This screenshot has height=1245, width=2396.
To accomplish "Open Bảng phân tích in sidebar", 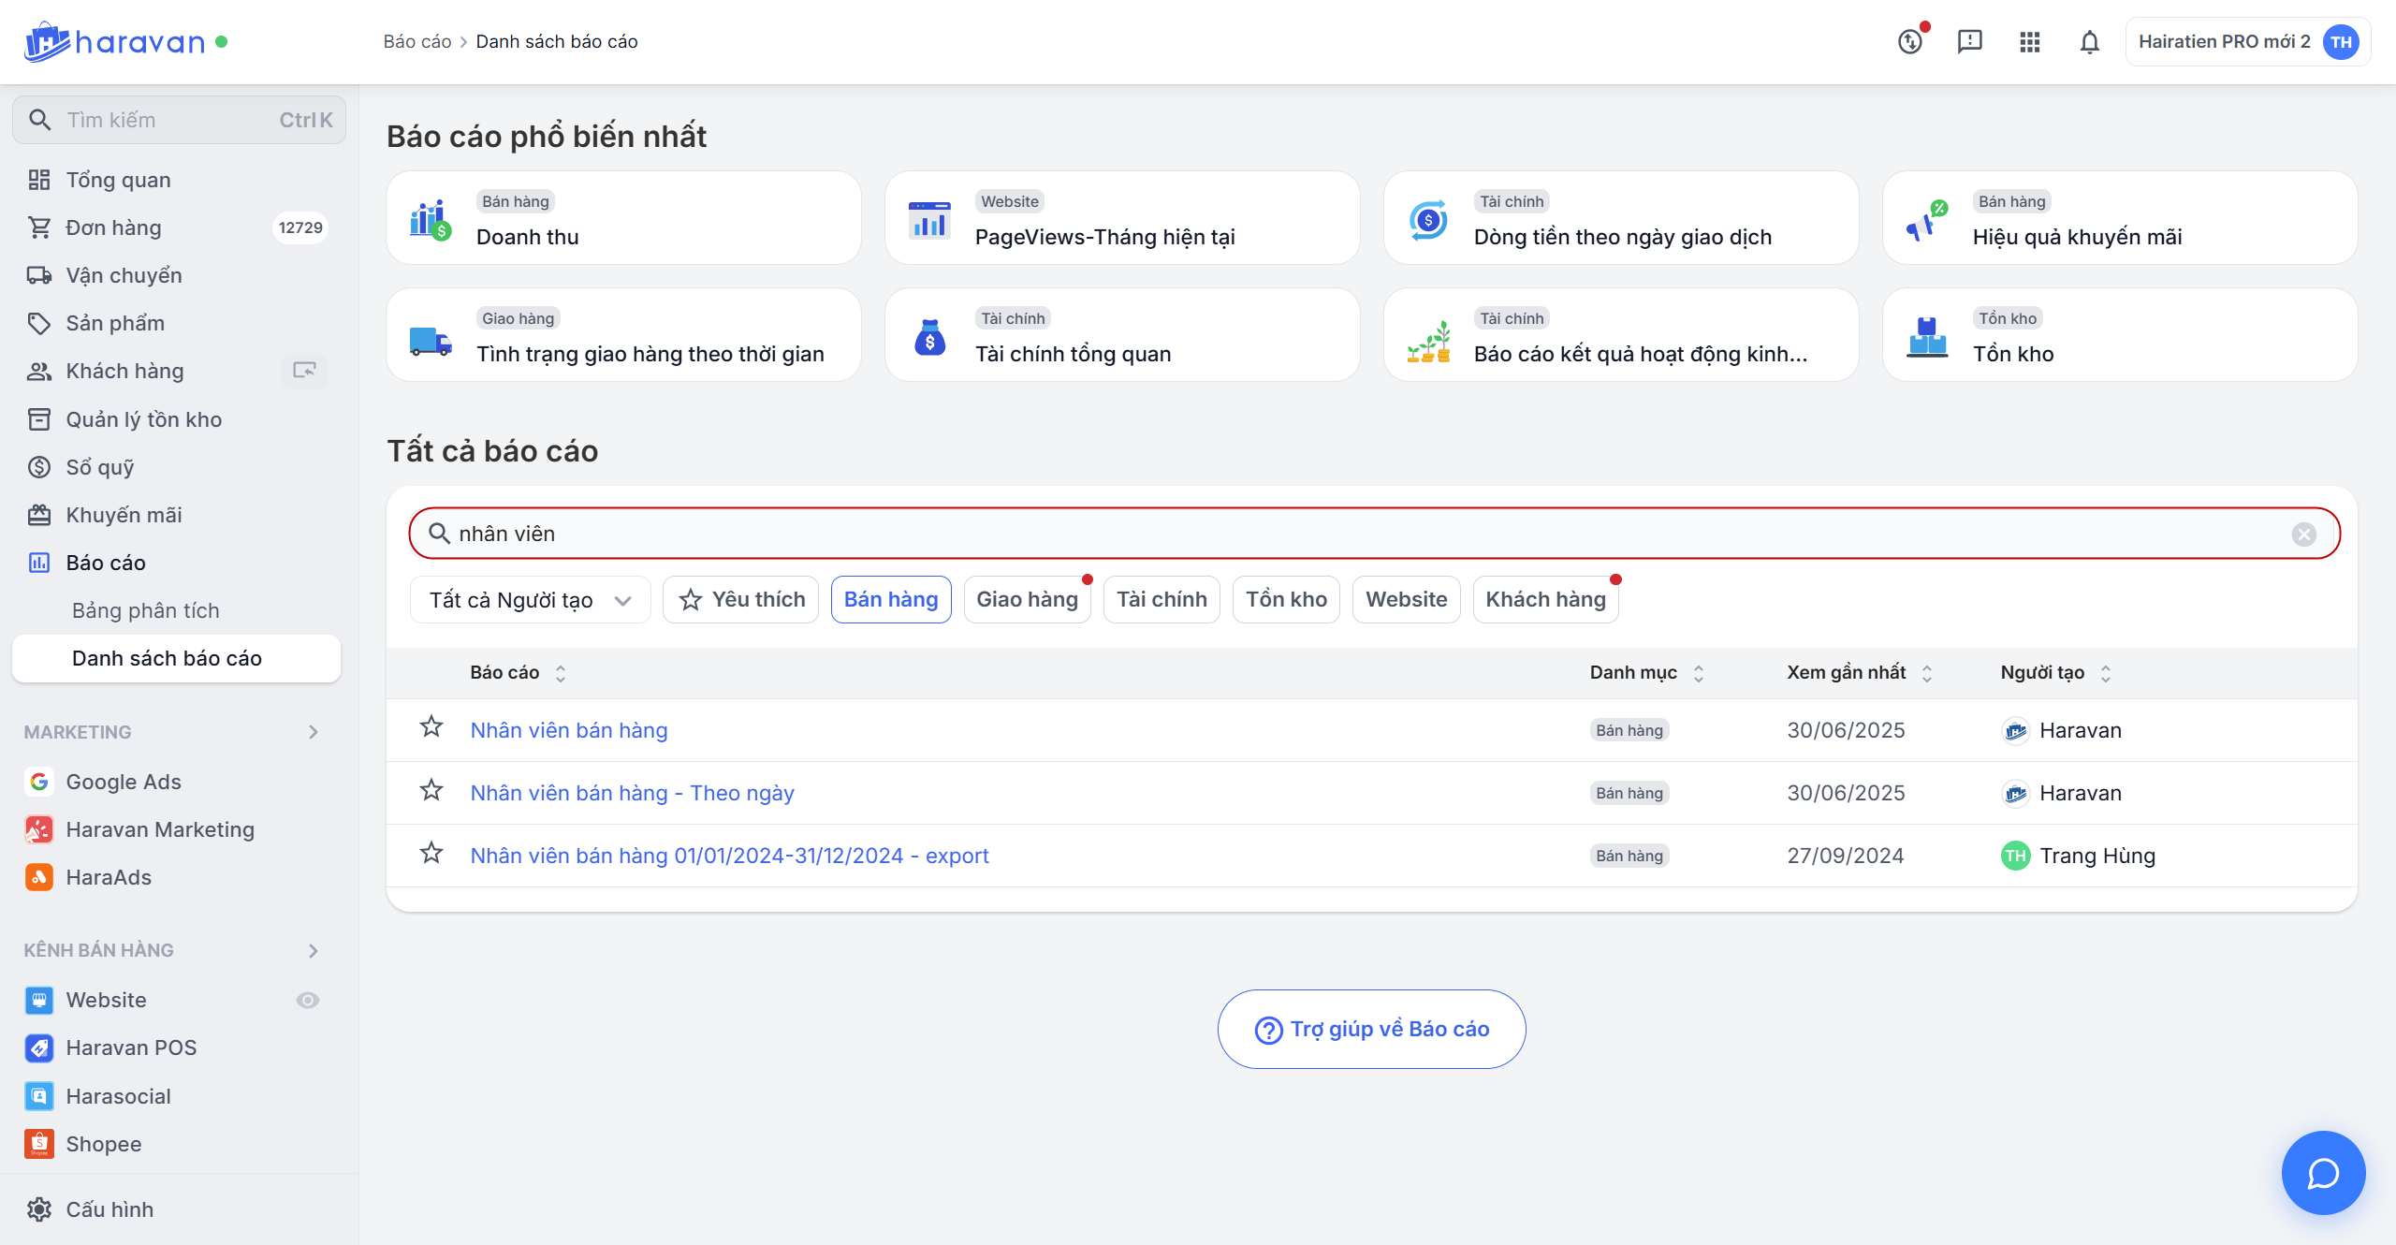I will (x=146, y=610).
